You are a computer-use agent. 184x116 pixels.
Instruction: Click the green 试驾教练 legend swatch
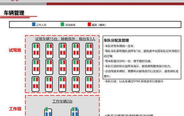click(x=62, y=24)
